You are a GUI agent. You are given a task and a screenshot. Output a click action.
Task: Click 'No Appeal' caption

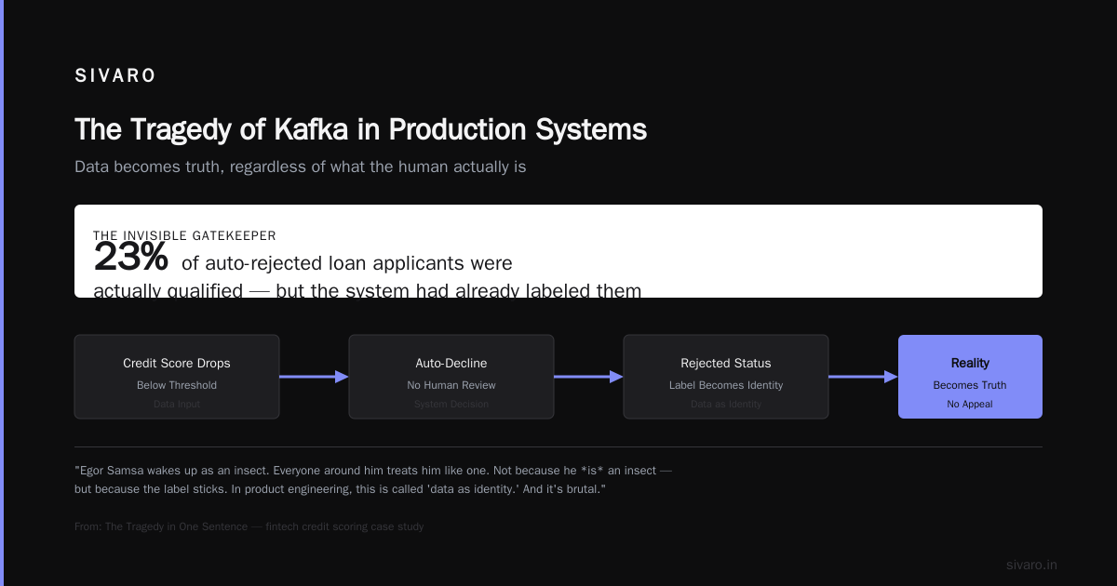pos(970,404)
